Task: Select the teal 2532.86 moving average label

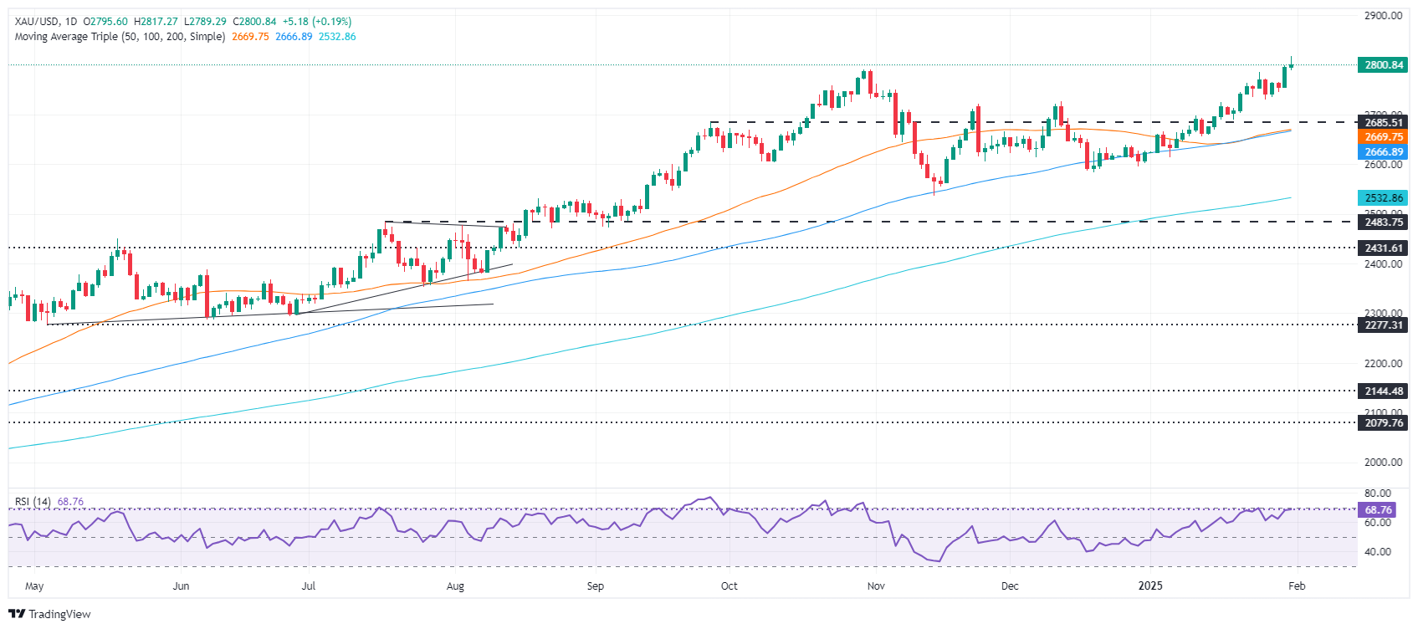Action: point(1383,198)
